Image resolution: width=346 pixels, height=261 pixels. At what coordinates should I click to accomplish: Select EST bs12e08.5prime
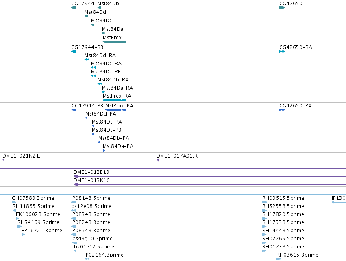tap(91, 206)
